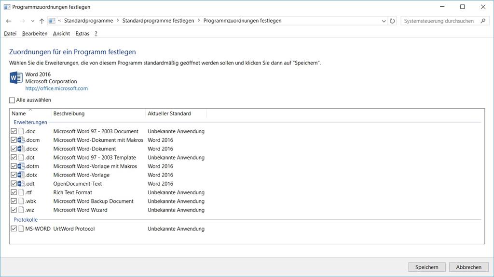The height and width of the screenshot is (277, 494).
Task: Open the Bearbeiten menu
Action: click(x=35, y=34)
